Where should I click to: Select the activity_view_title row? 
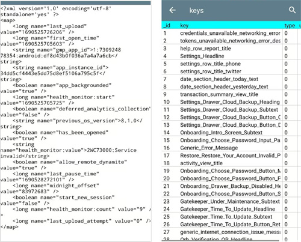tap(231, 163)
